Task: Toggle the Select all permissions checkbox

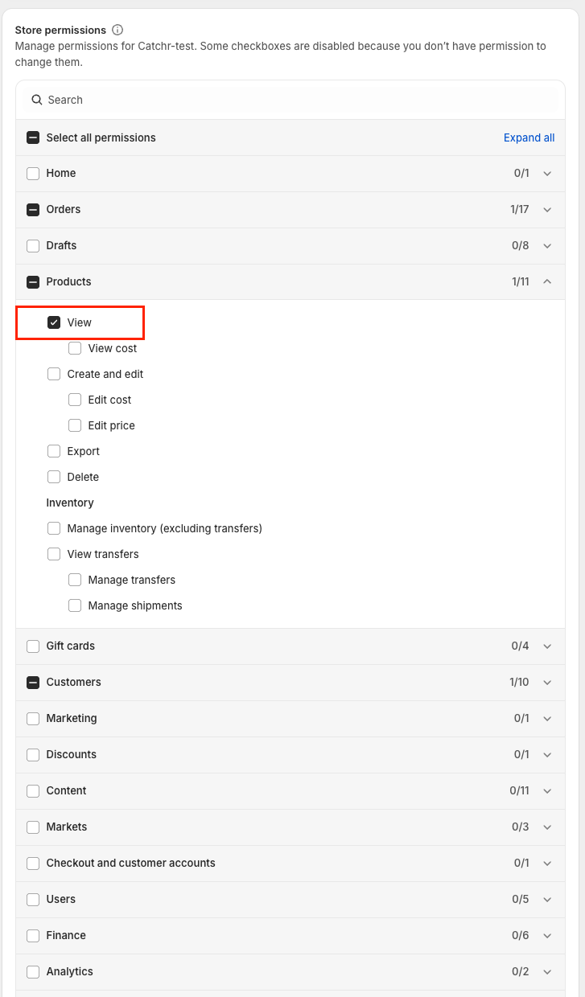Action: pyautogui.click(x=33, y=137)
